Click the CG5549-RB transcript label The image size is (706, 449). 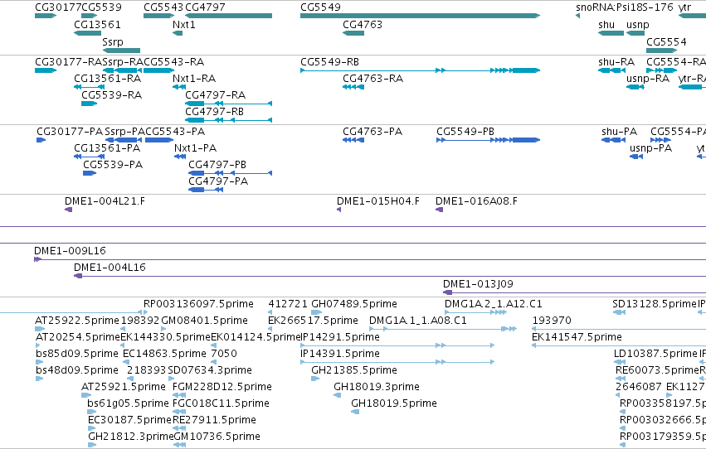tap(329, 62)
